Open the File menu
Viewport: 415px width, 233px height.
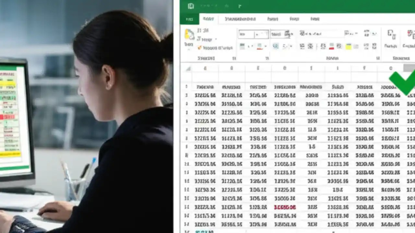click(x=190, y=19)
